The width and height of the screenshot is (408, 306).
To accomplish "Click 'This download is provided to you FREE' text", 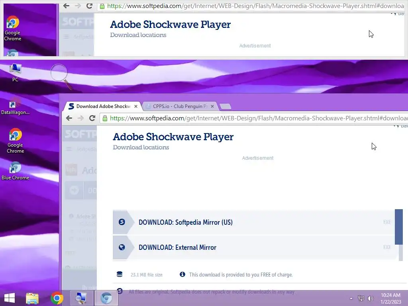I will point(241,275).
